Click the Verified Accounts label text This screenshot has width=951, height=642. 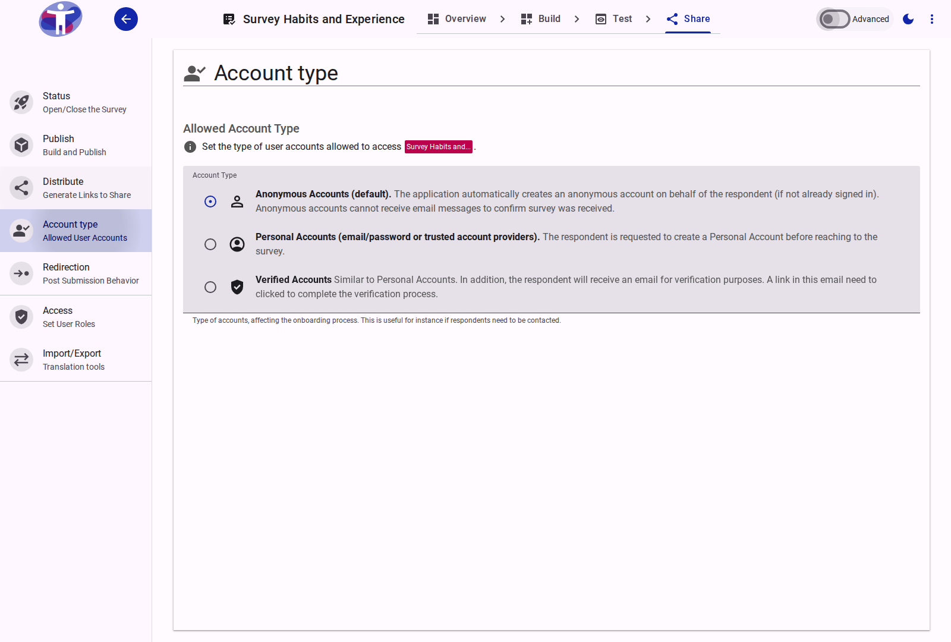tap(294, 280)
